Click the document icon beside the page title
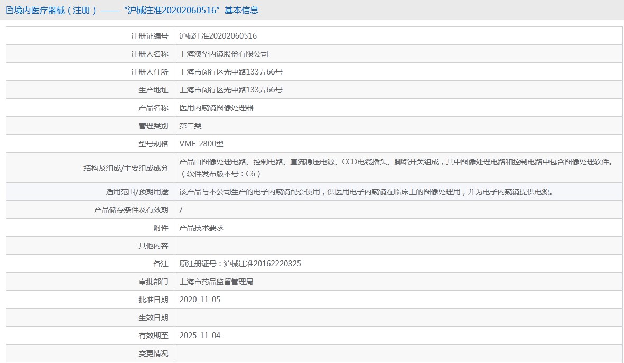The width and height of the screenshot is (624, 363). click(x=10, y=11)
